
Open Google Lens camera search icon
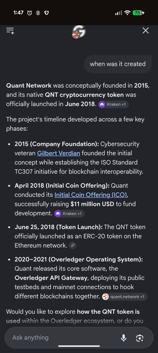click(x=139, y=338)
